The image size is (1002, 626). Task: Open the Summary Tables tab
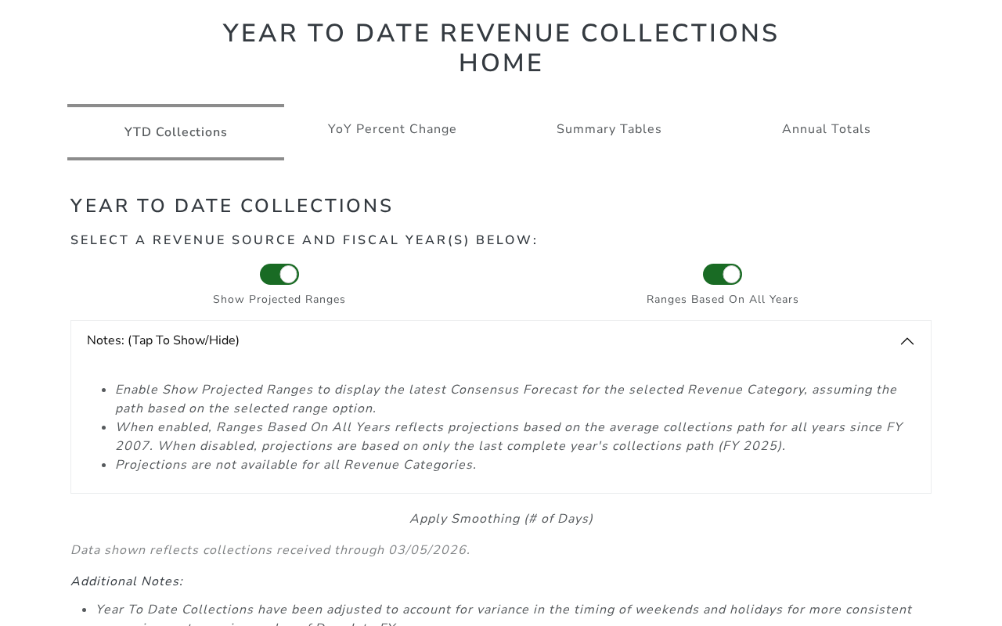(609, 129)
